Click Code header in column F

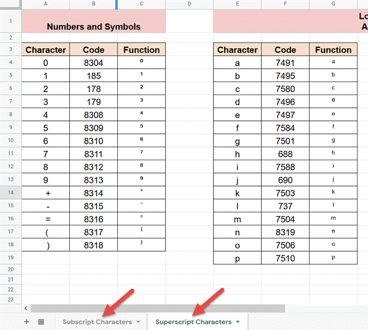(285, 49)
